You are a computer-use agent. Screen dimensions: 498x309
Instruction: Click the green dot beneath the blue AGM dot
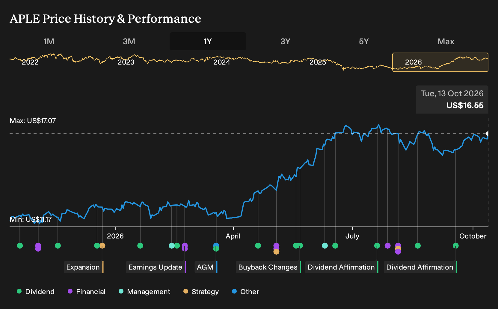(x=216, y=249)
